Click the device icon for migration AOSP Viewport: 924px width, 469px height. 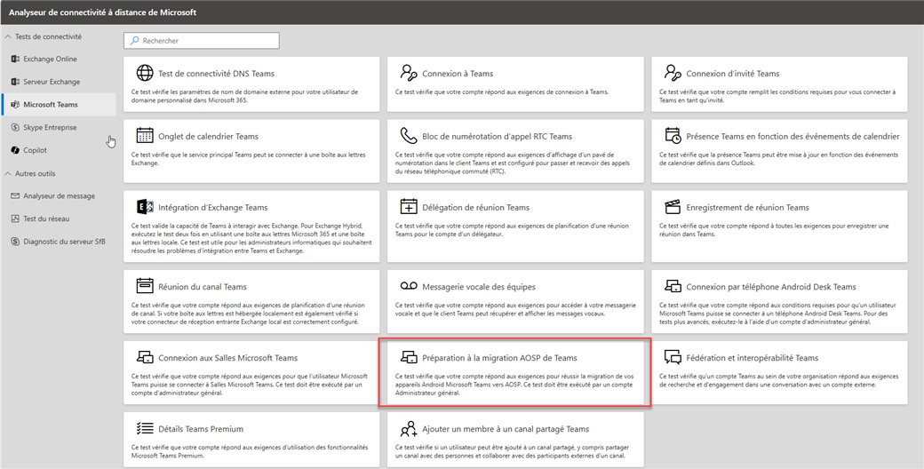coord(409,357)
